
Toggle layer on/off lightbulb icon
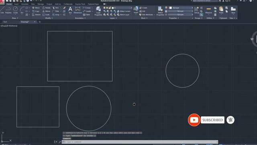pyautogui.click(x=104, y=8)
